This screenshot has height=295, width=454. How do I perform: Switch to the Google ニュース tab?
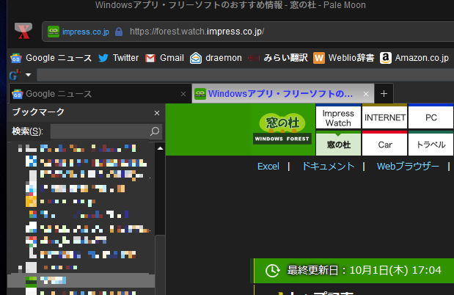(x=100, y=94)
